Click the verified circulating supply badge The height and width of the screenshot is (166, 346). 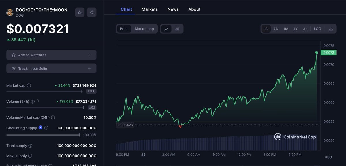point(40,127)
